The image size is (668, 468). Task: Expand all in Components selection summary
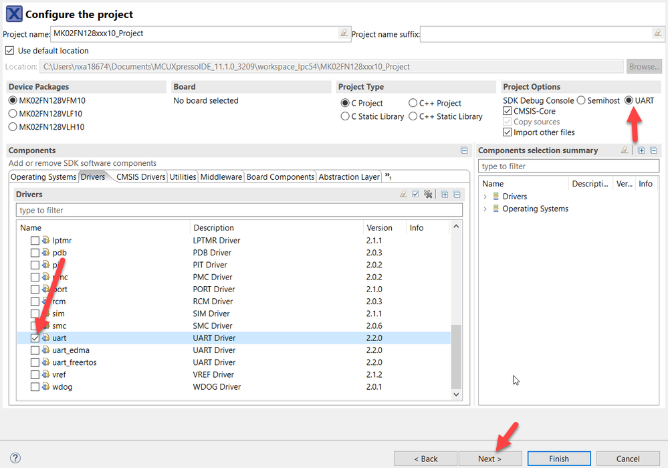click(641, 150)
